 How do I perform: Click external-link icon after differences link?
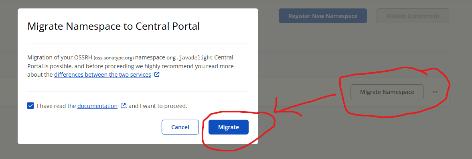(156, 74)
